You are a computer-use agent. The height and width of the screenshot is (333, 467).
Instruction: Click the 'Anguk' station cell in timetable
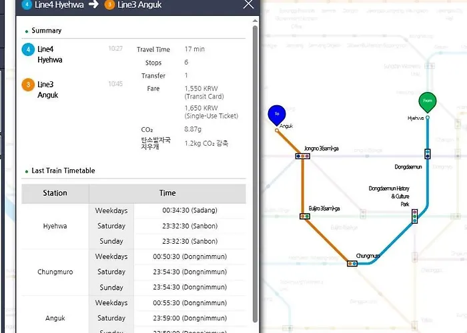(55, 318)
